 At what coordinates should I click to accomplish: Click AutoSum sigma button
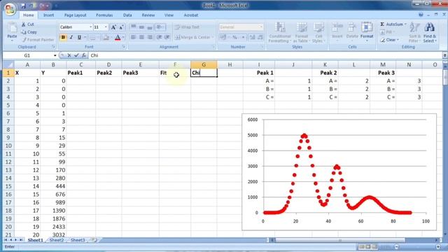[393, 24]
